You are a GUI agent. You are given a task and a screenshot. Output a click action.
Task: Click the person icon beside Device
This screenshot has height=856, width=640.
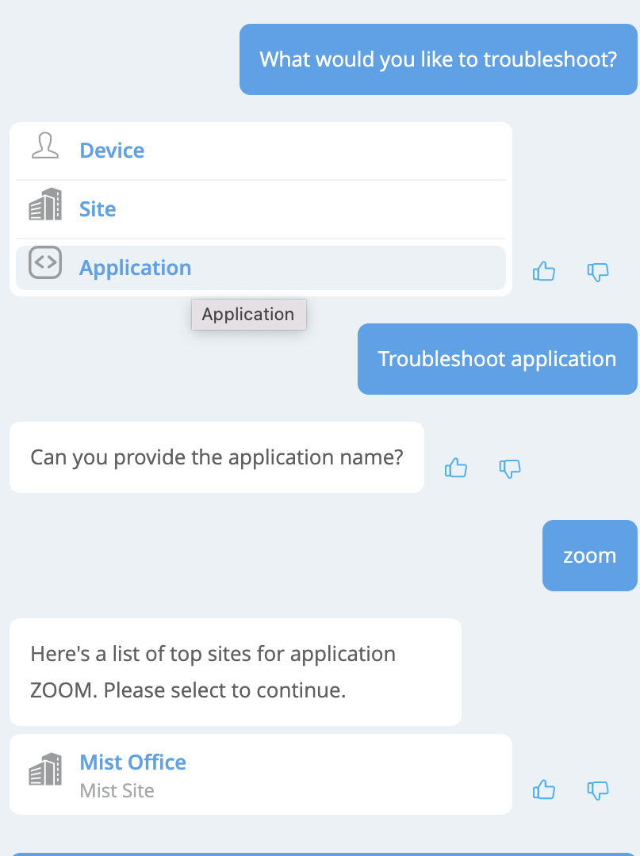pyautogui.click(x=45, y=147)
